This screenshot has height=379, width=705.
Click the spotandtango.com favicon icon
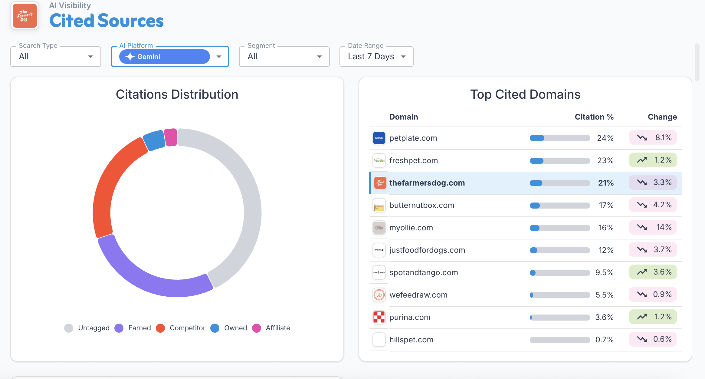point(379,272)
